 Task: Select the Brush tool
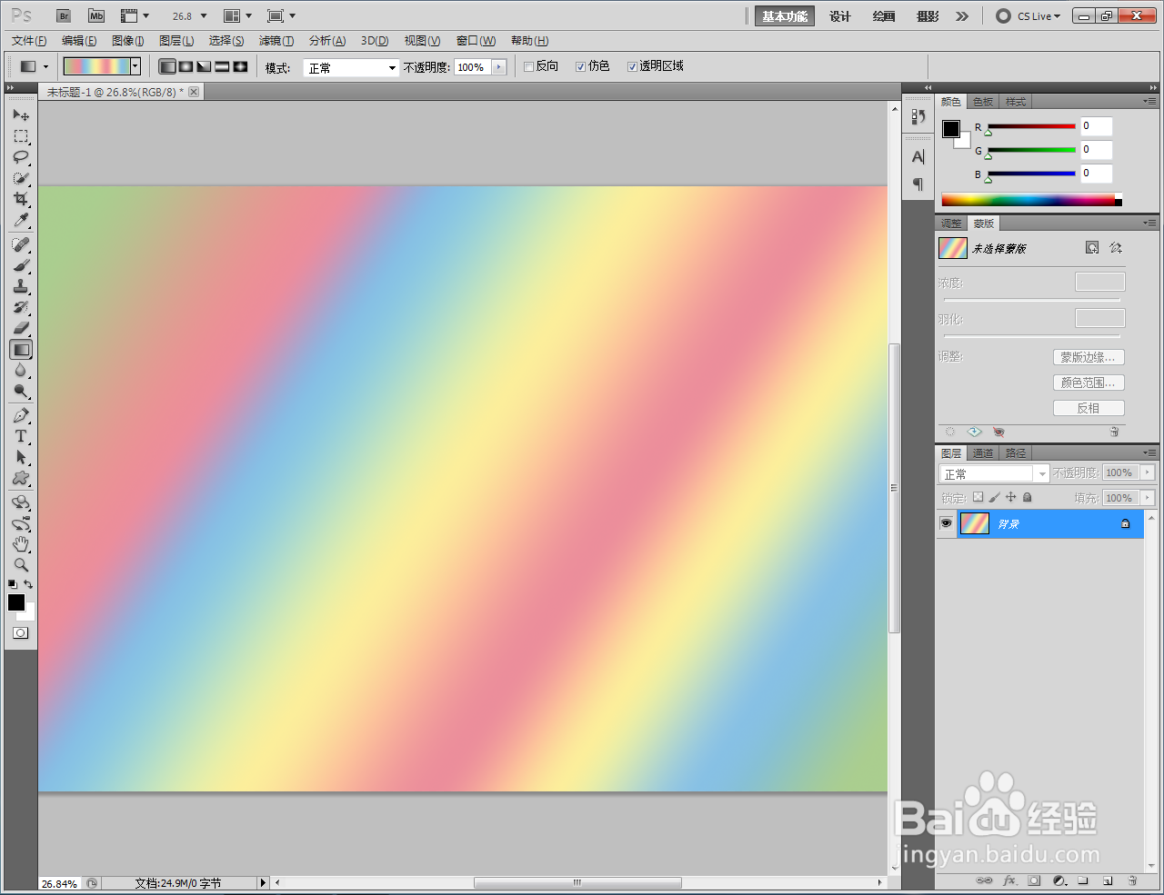pyautogui.click(x=21, y=265)
